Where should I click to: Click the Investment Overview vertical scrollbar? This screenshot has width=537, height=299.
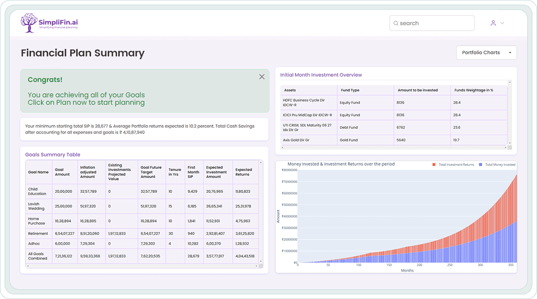click(510, 113)
